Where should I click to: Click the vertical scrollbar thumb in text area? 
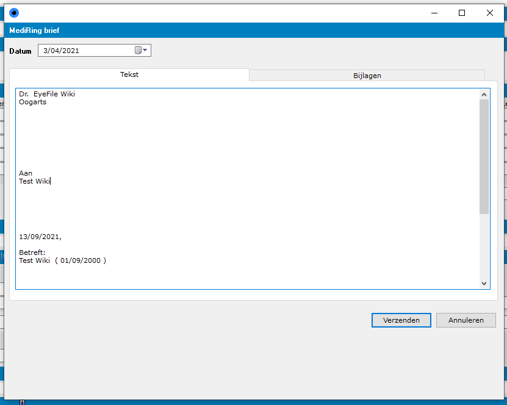pos(484,157)
